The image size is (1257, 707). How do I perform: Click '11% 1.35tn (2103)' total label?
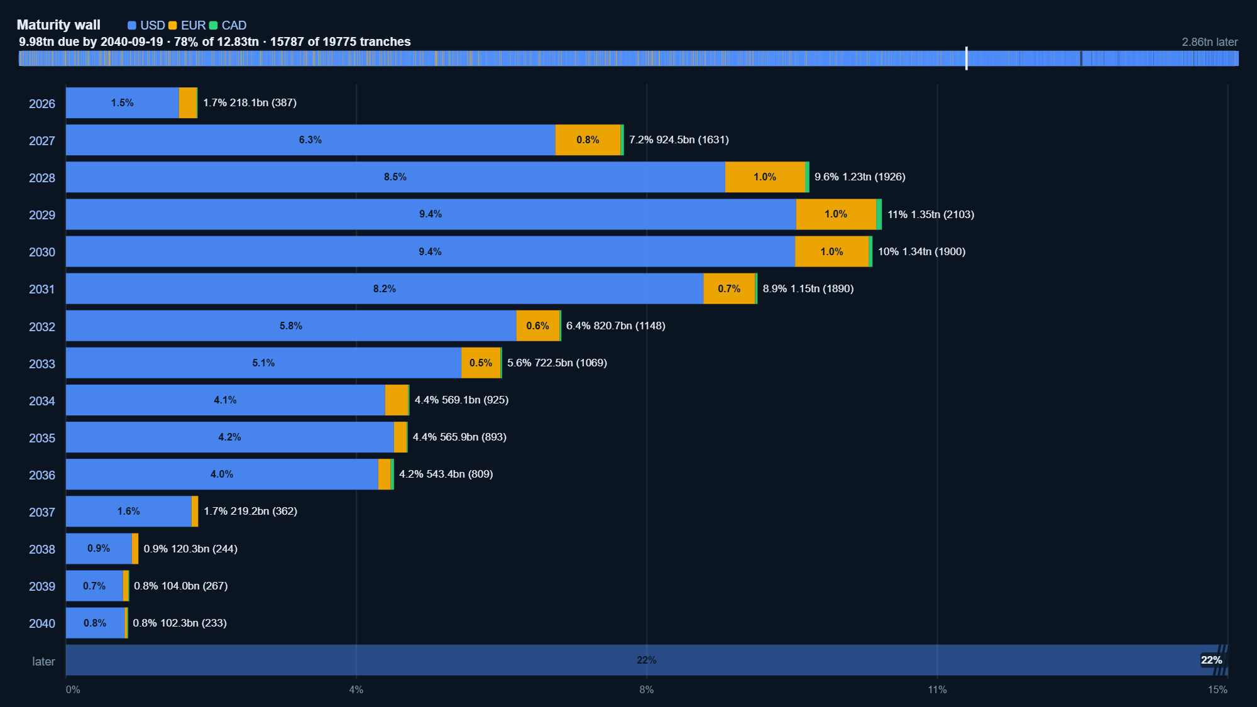click(x=931, y=214)
